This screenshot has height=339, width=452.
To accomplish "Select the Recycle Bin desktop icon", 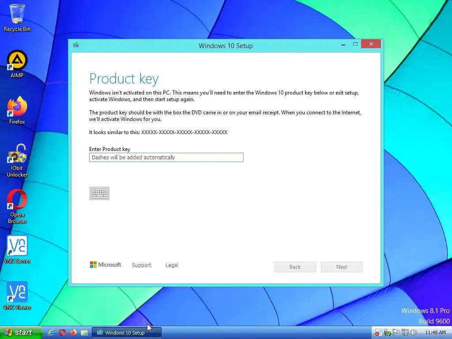I will (x=17, y=18).
